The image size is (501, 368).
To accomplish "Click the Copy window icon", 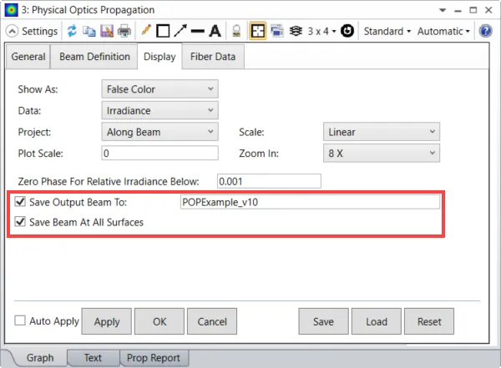I will (89, 31).
